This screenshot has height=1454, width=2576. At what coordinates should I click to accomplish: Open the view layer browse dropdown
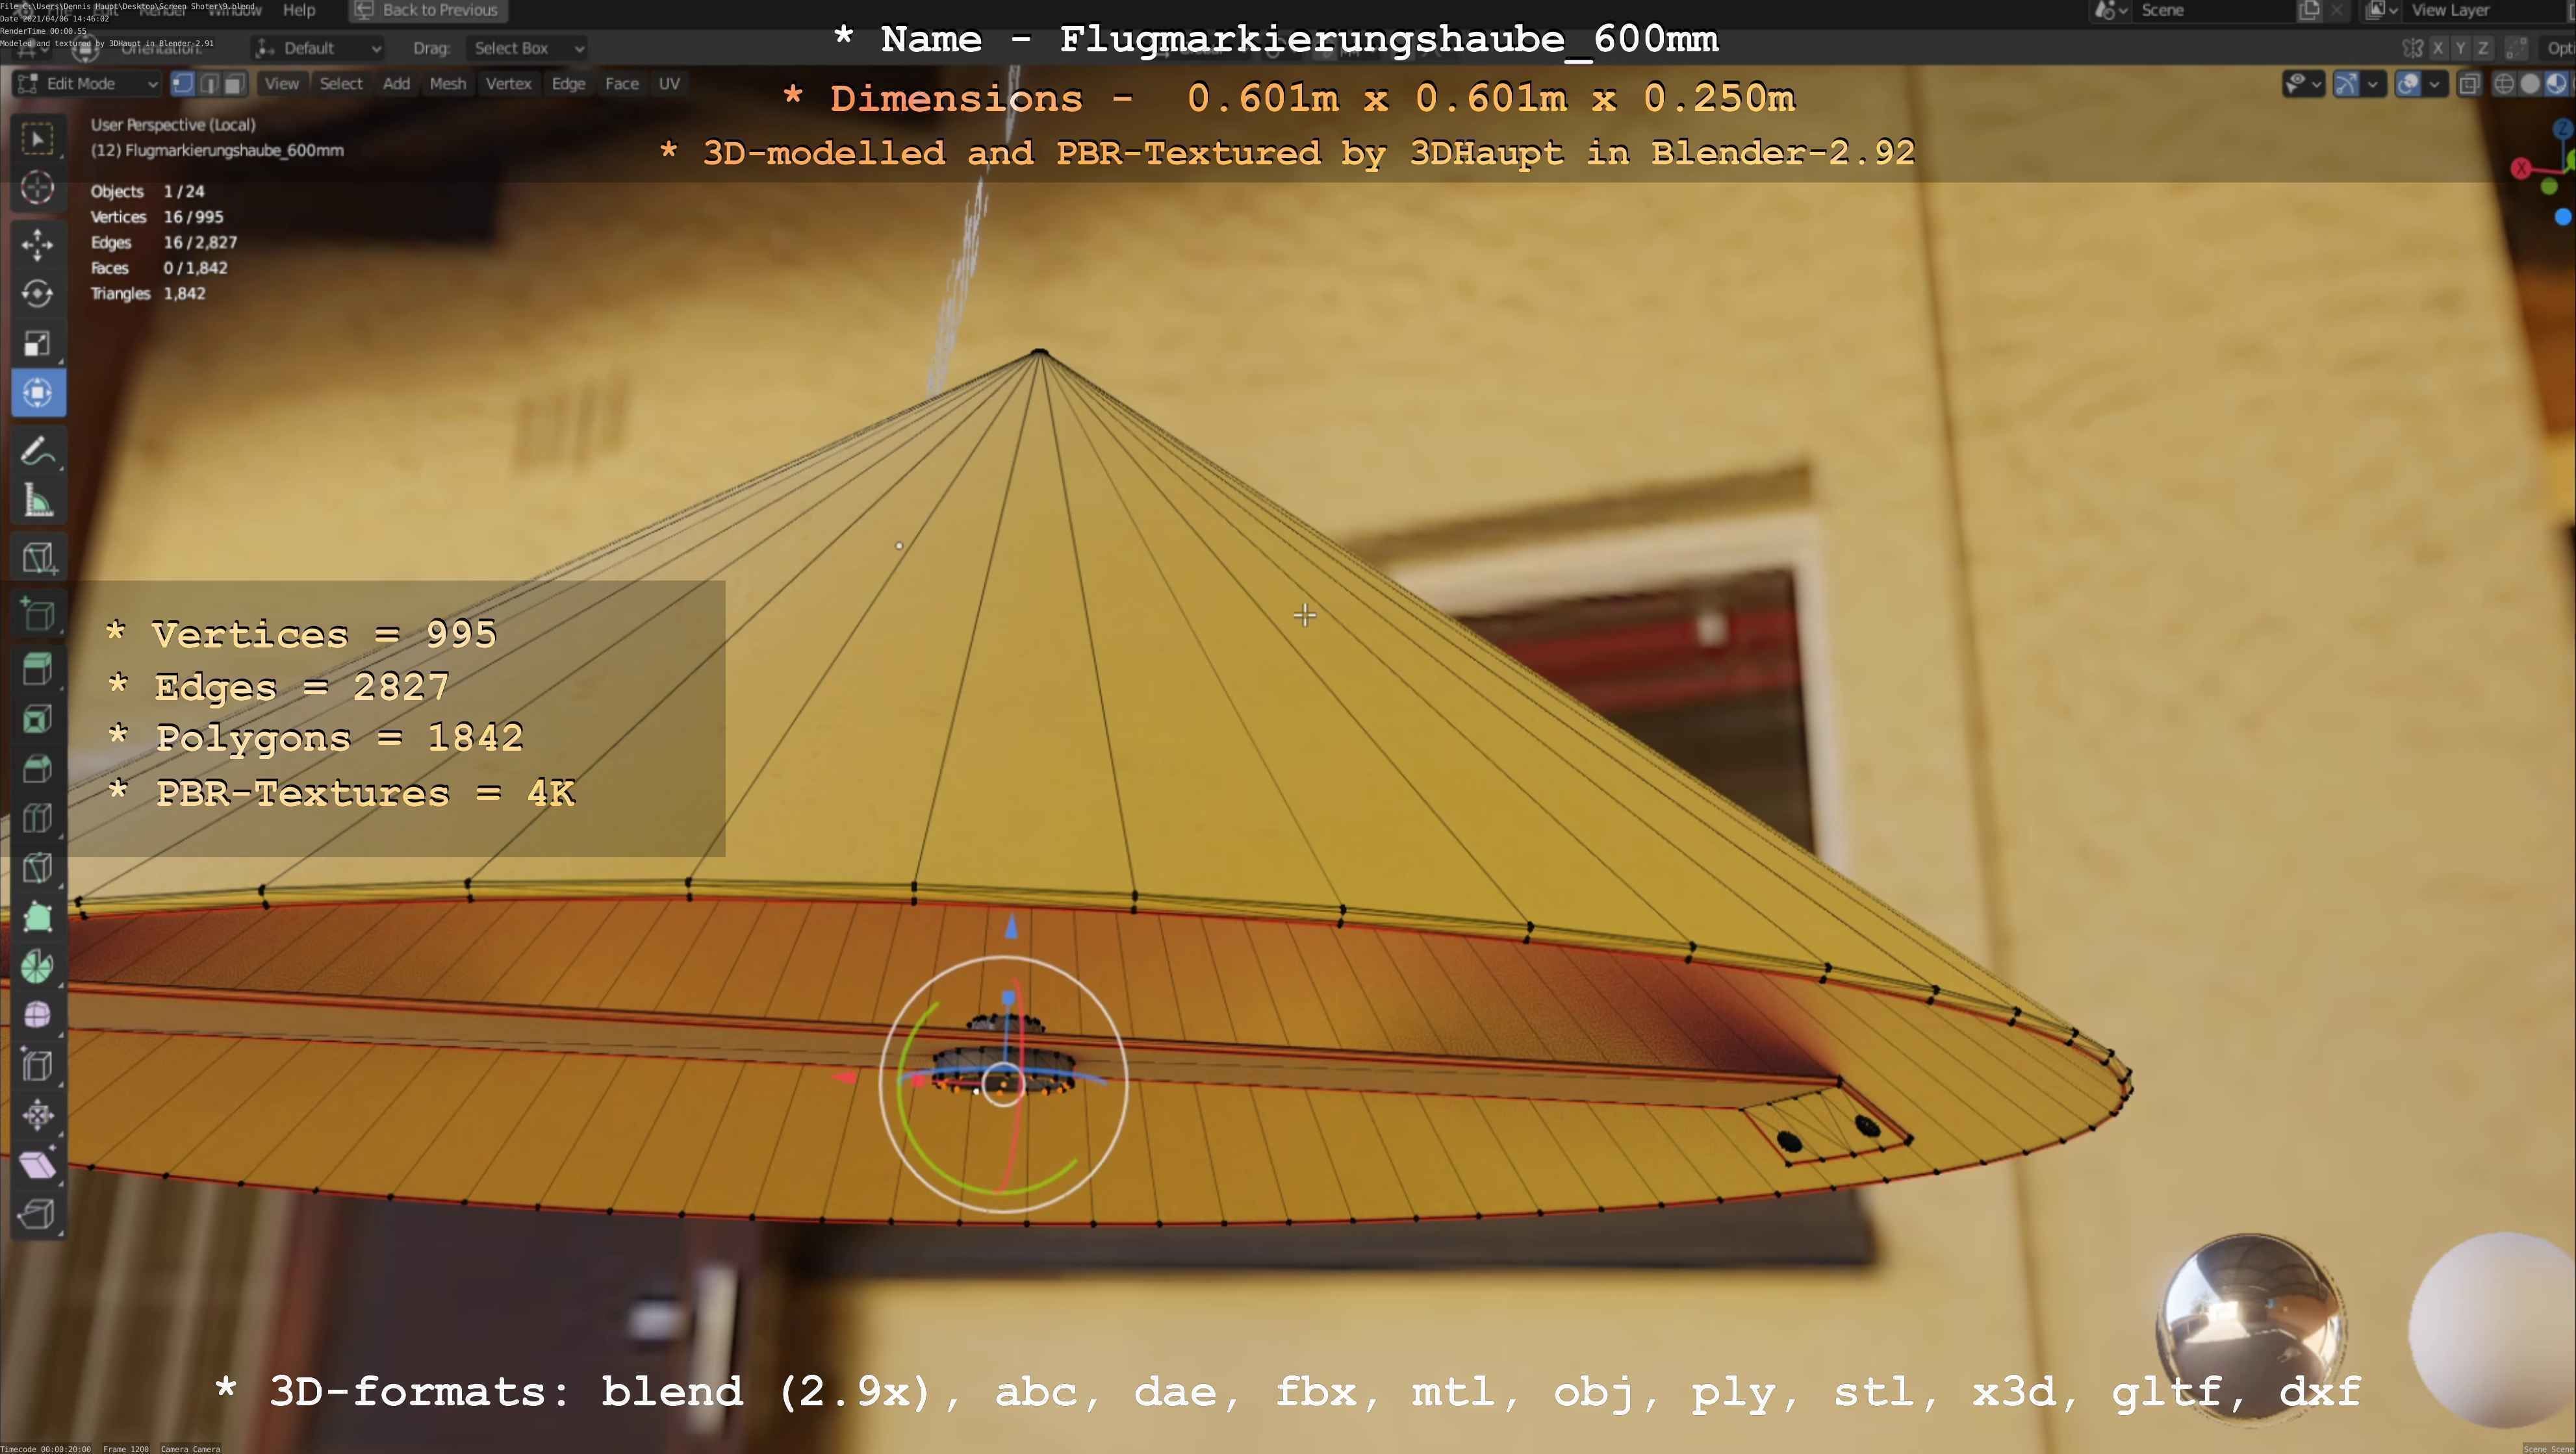click(2381, 10)
